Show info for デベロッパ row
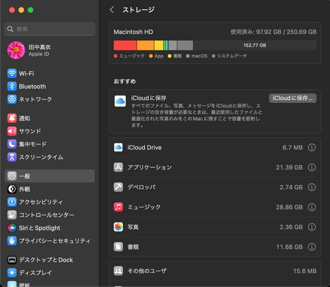Screen dimensions: 330x287 coord(312,187)
